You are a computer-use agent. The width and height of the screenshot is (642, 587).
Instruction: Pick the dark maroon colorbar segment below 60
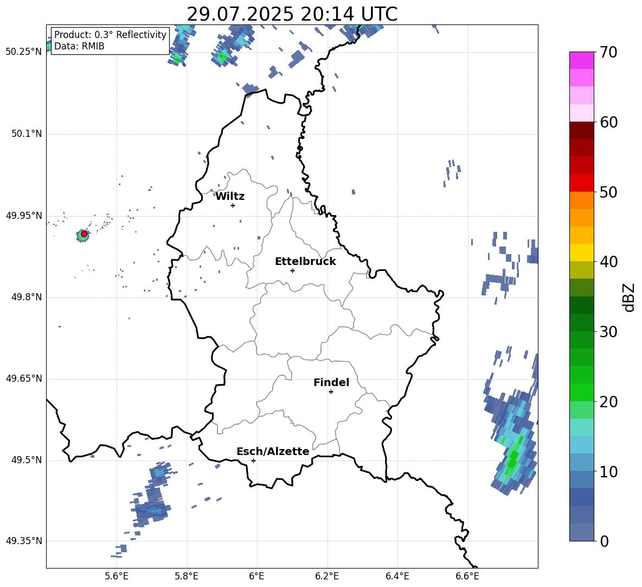click(x=581, y=130)
